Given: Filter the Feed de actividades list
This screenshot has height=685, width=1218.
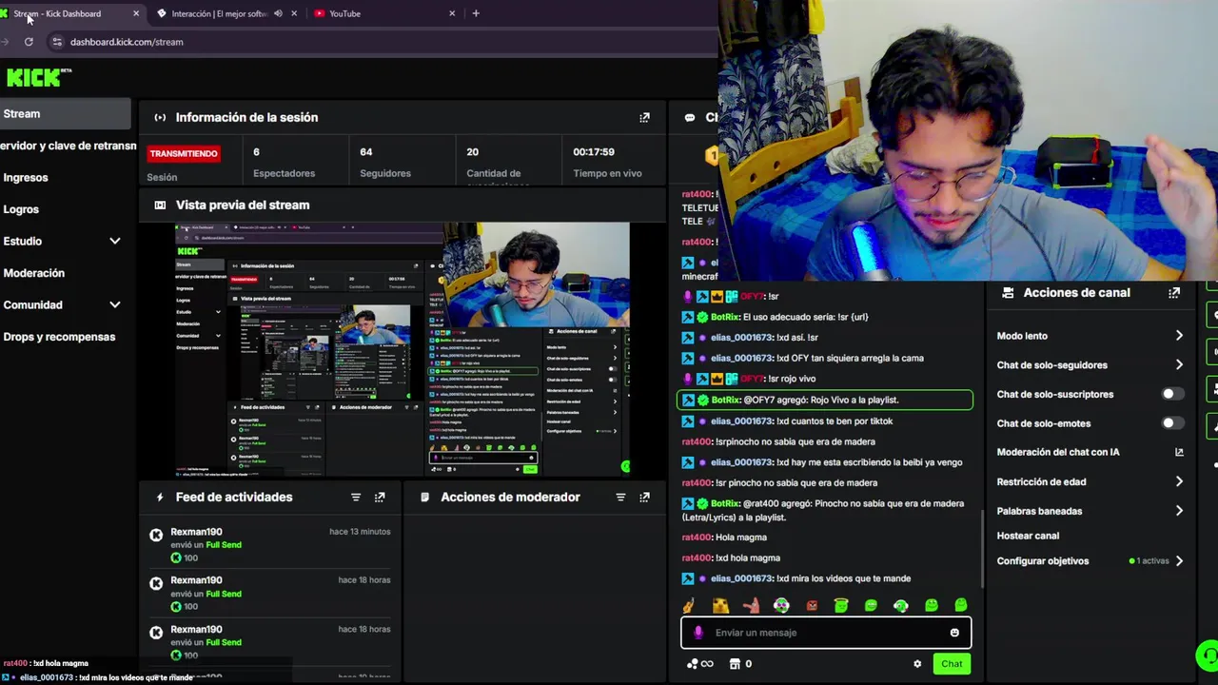Looking at the screenshot, I should [x=356, y=498].
